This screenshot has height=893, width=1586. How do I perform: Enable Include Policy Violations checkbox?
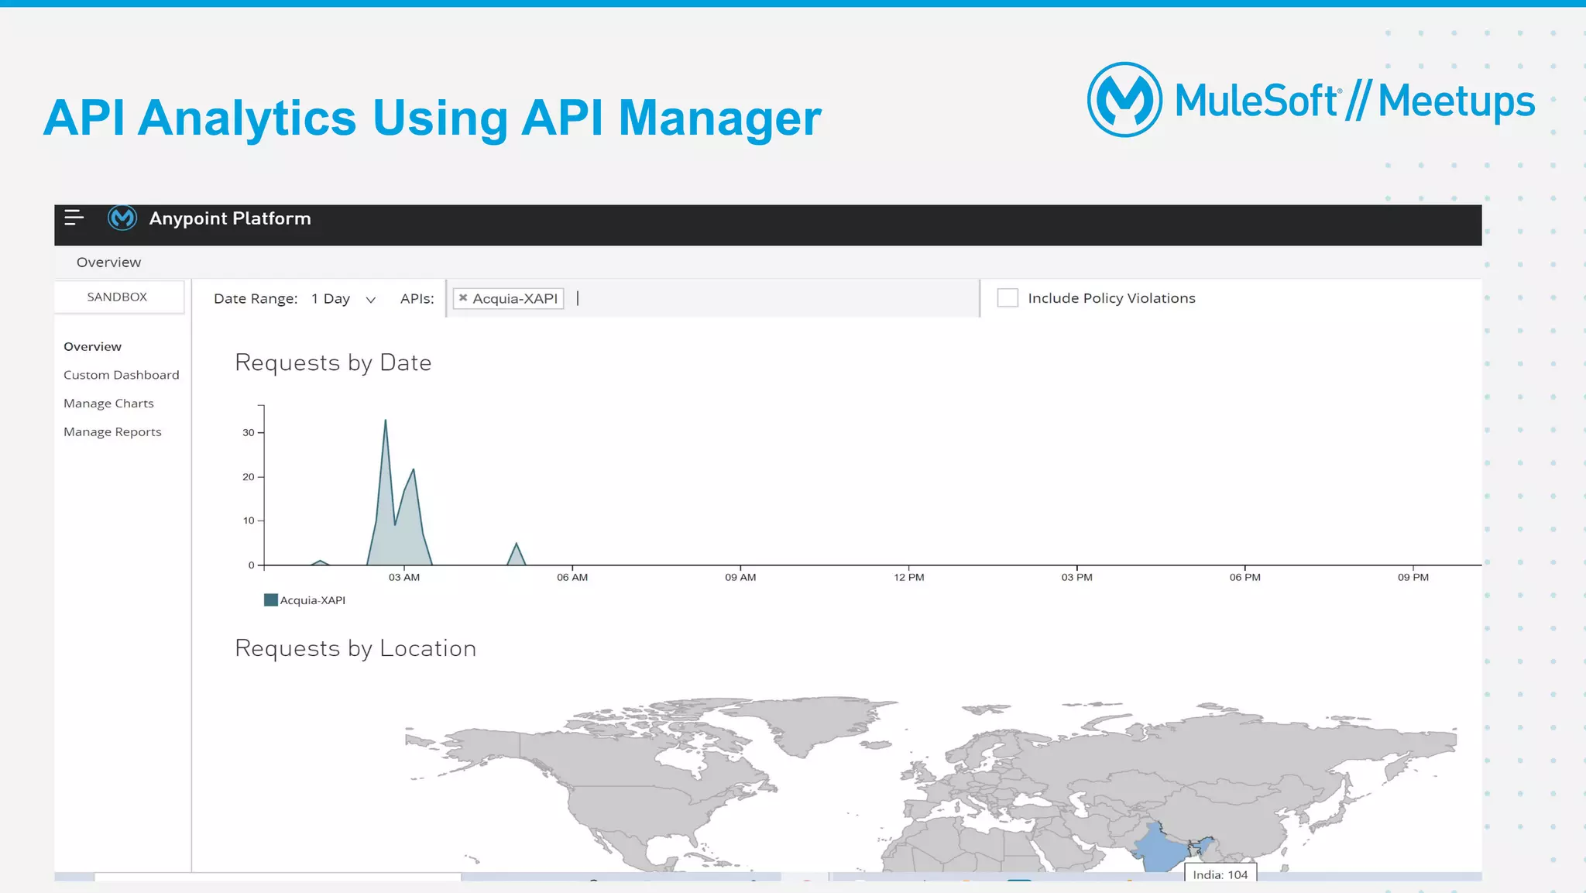tap(1008, 297)
